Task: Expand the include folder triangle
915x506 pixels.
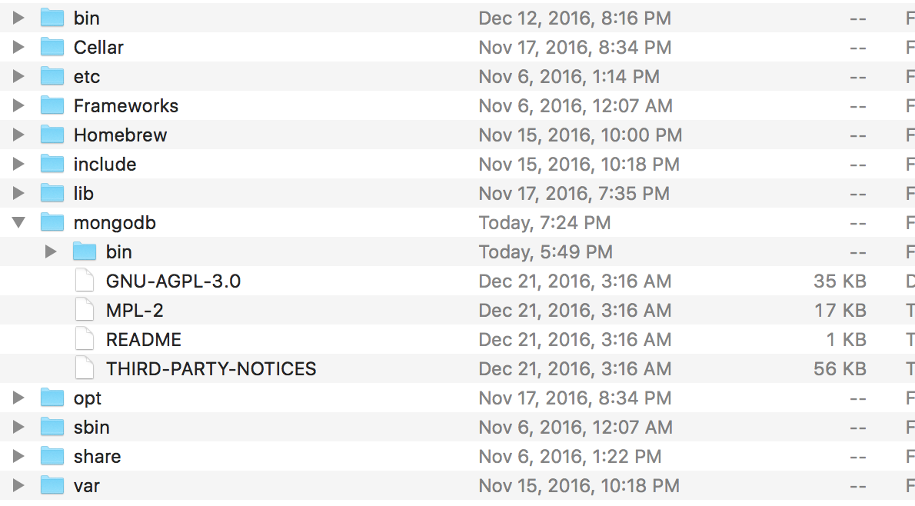Action: [18, 164]
